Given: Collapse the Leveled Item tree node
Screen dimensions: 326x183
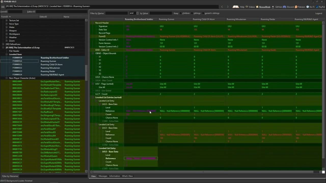Looking at the screenshot, I should coord(7,54).
